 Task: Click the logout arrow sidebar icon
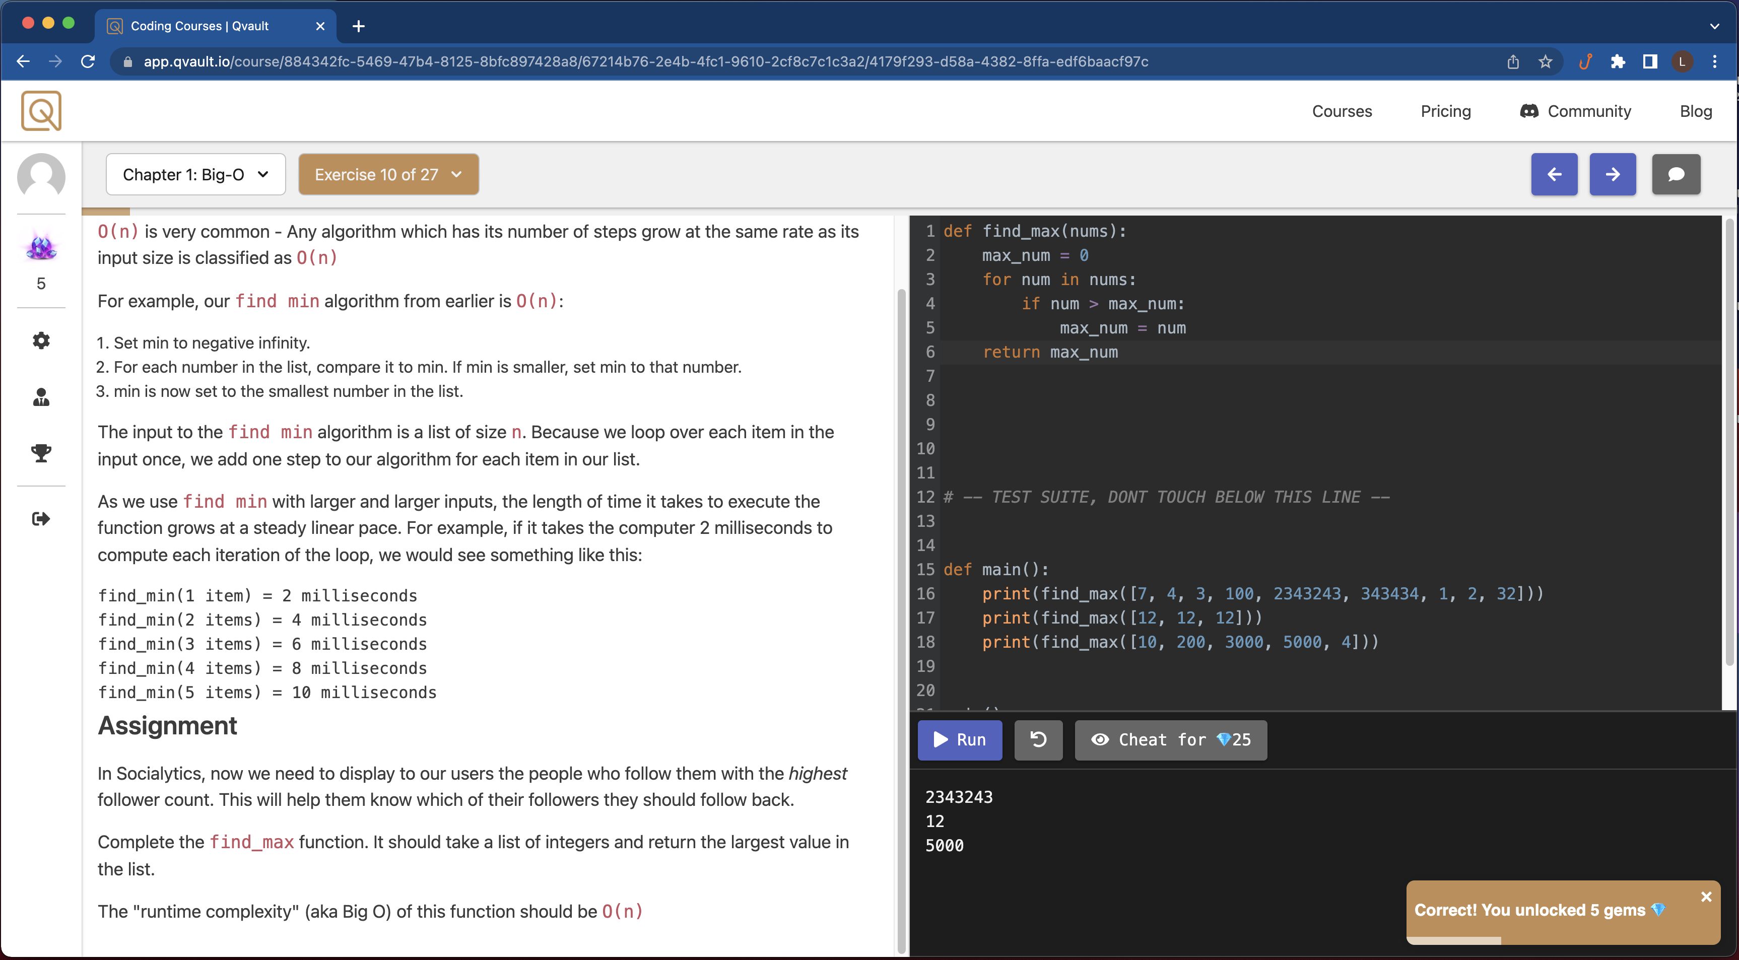tap(41, 518)
